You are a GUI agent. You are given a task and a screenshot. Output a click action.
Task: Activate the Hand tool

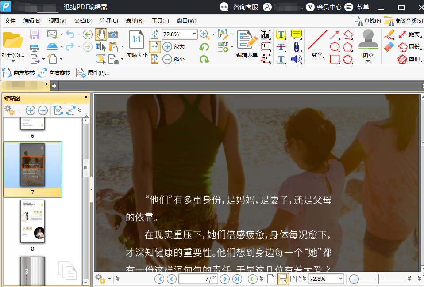pyautogui.click(x=100, y=34)
